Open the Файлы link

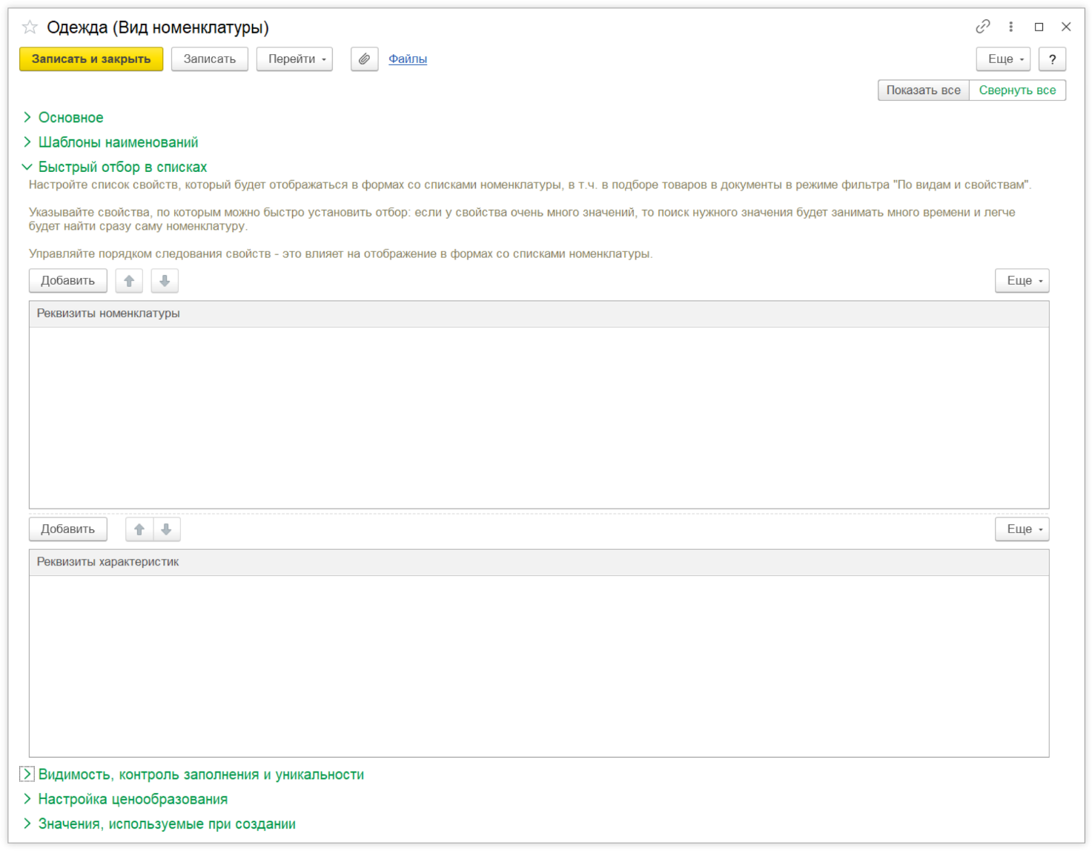click(408, 59)
